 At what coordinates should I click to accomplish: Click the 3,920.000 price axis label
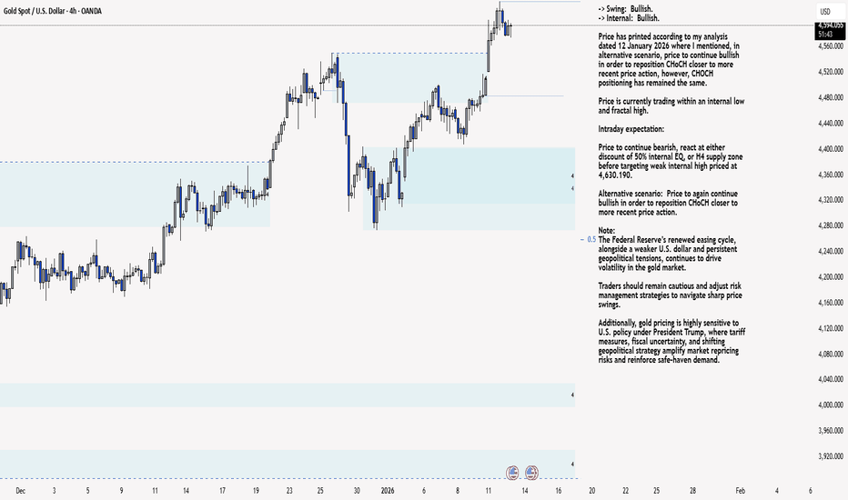coord(830,455)
